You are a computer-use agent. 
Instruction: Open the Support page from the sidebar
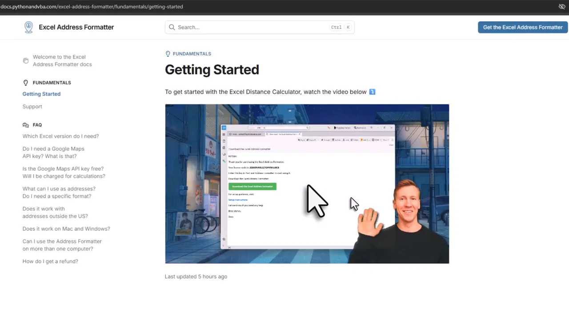[x=32, y=106]
